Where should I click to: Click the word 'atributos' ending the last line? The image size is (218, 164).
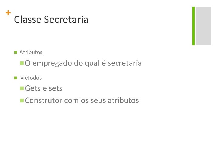pos(123,101)
